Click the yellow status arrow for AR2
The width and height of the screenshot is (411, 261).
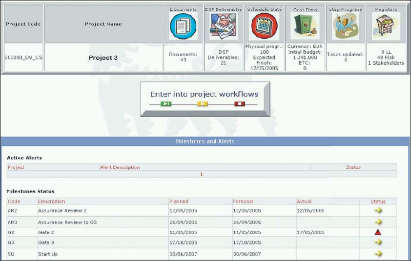tap(378, 210)
